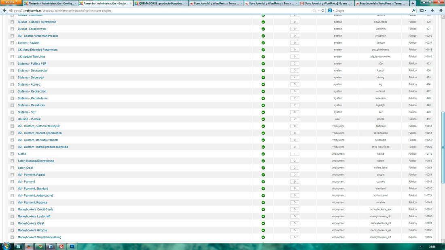
Task: Switch to the first 'Foro Joomla! y WordPress :: Tema' tab
Action: pos(216,3)
